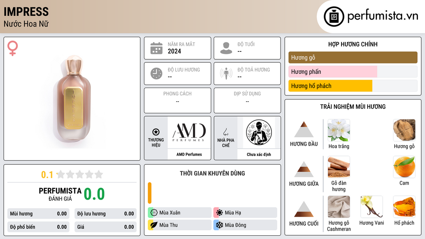
Task: Click the star badge icon above Thương hiệu
Action: [156, 132]
